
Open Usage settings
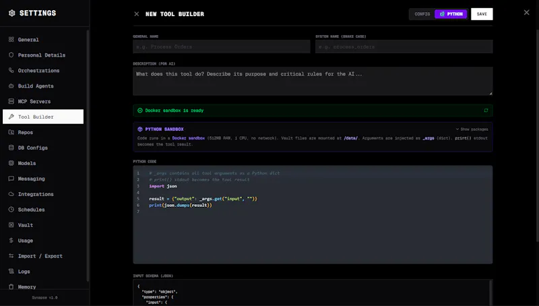pos(43,241)
